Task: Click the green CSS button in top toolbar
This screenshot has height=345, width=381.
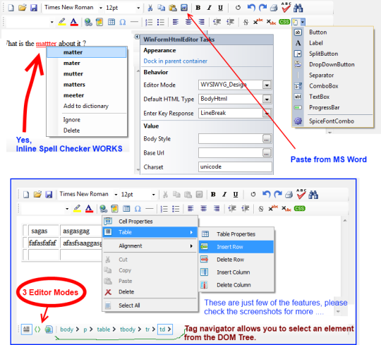Action: point(284,22)
